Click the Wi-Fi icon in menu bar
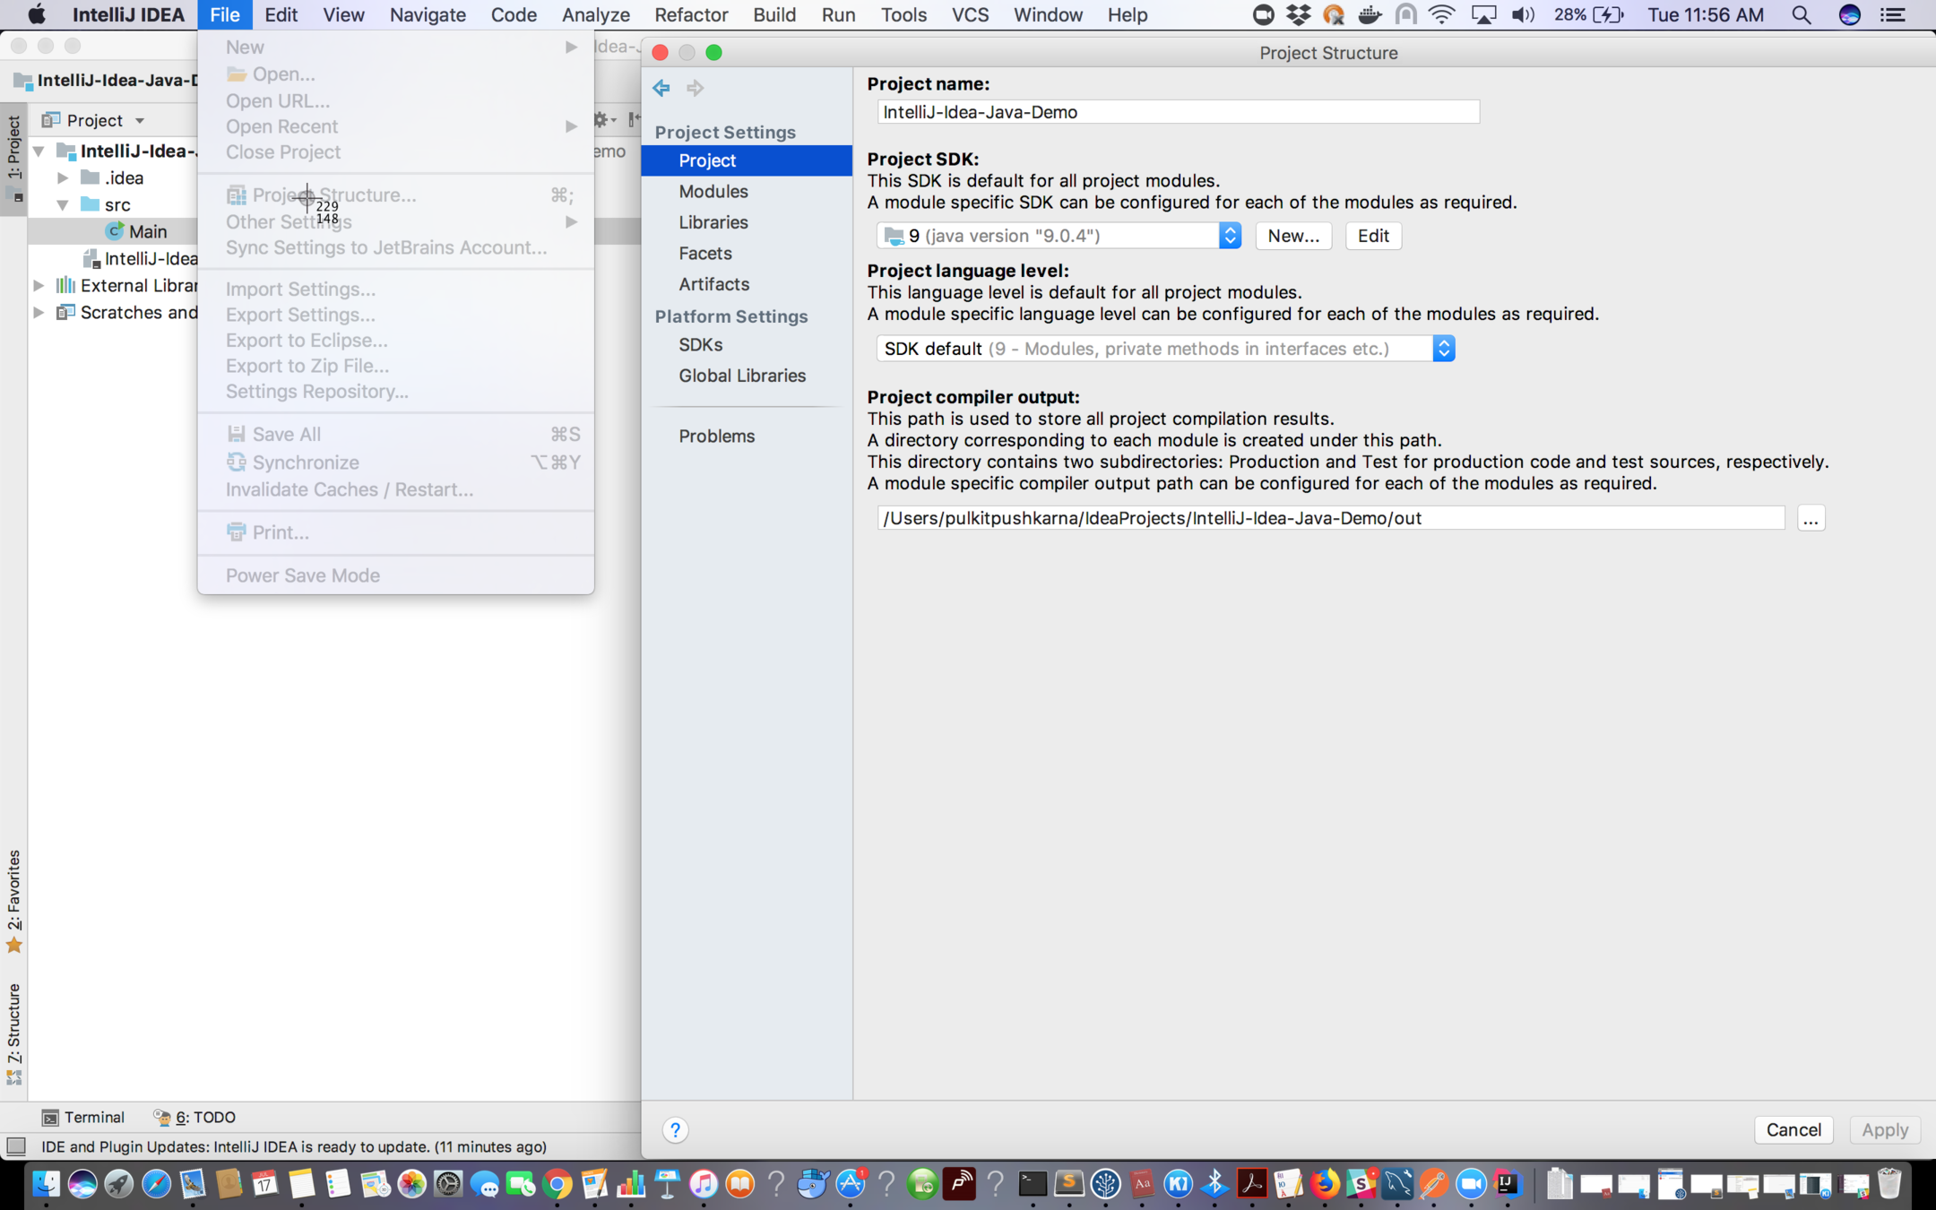 1441,14
